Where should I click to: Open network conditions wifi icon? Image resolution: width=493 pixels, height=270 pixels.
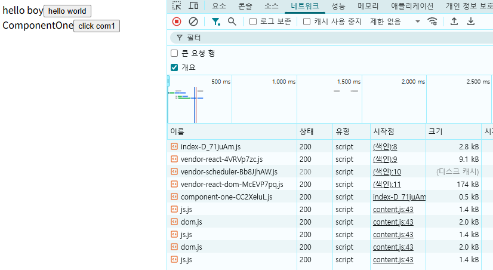[x=432, y=22]
